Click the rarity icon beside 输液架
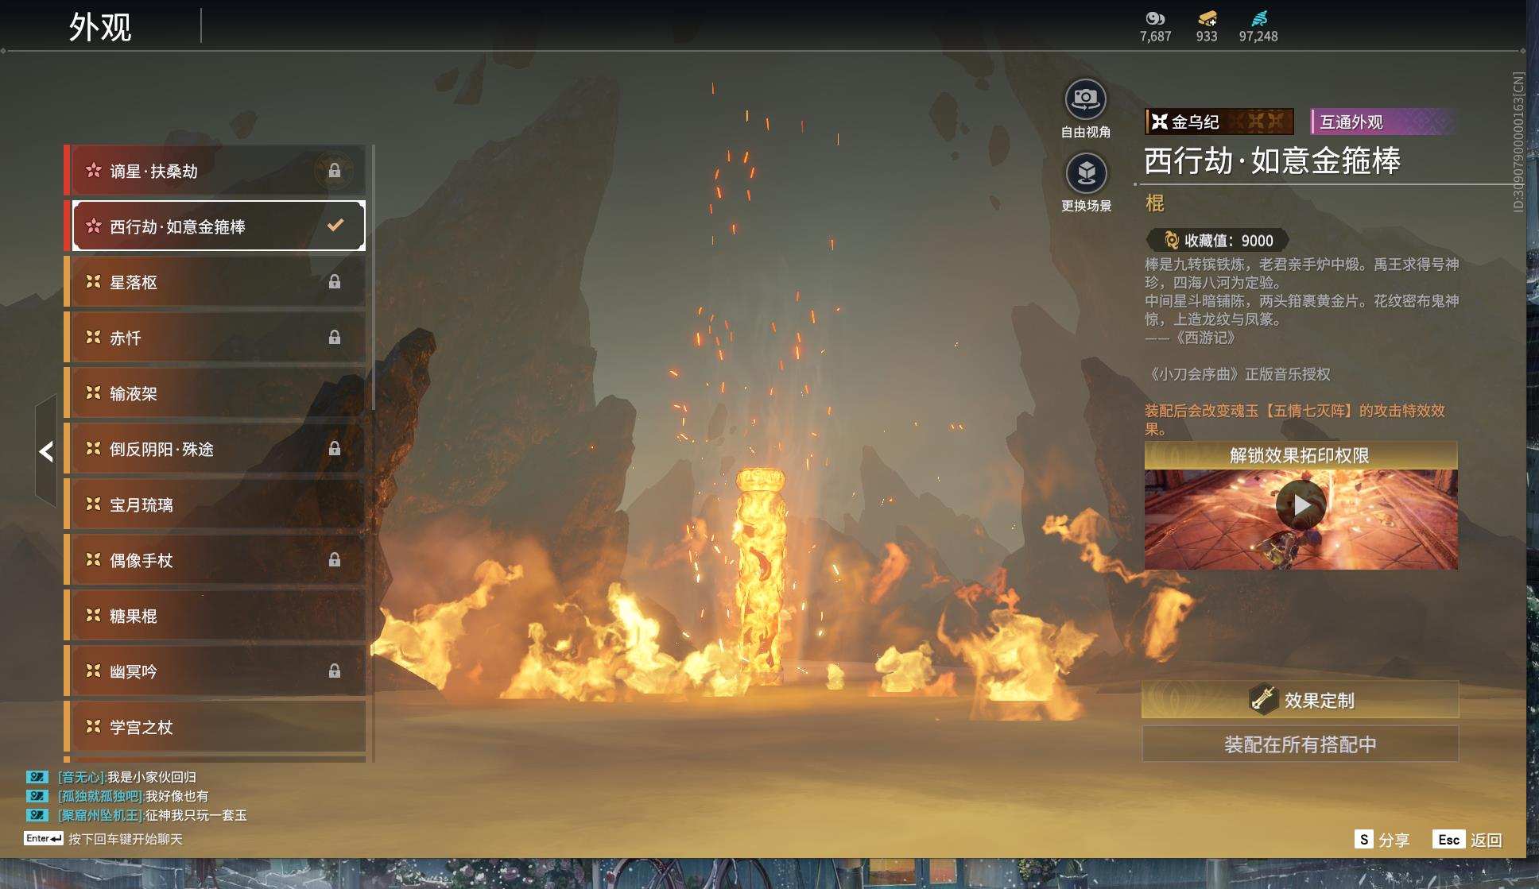1539x889 pixels. [x=94, y=393]
